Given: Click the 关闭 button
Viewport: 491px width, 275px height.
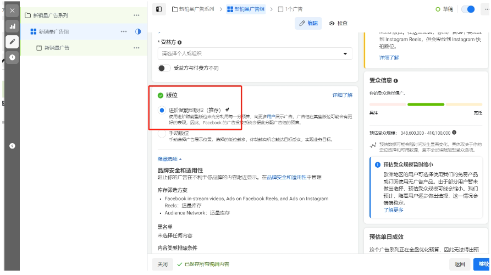Looking at the screenshot, I should coord(163,264).
